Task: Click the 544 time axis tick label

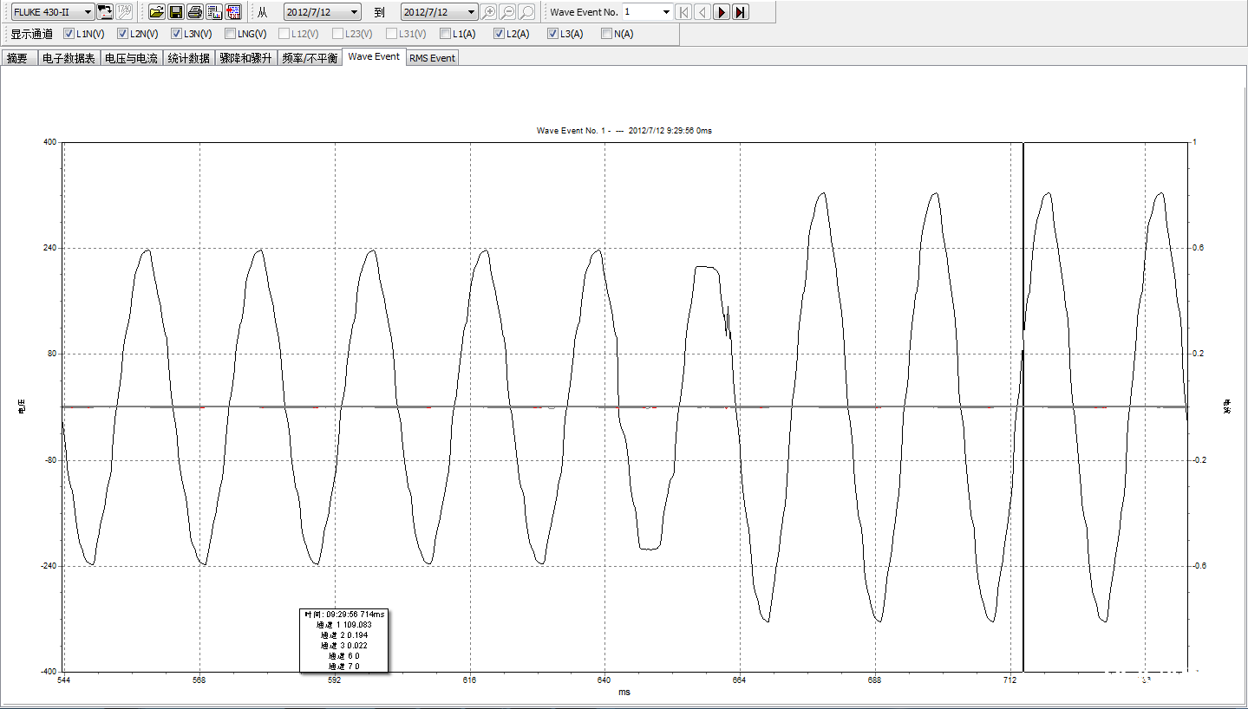Action: tap(64, 680)
